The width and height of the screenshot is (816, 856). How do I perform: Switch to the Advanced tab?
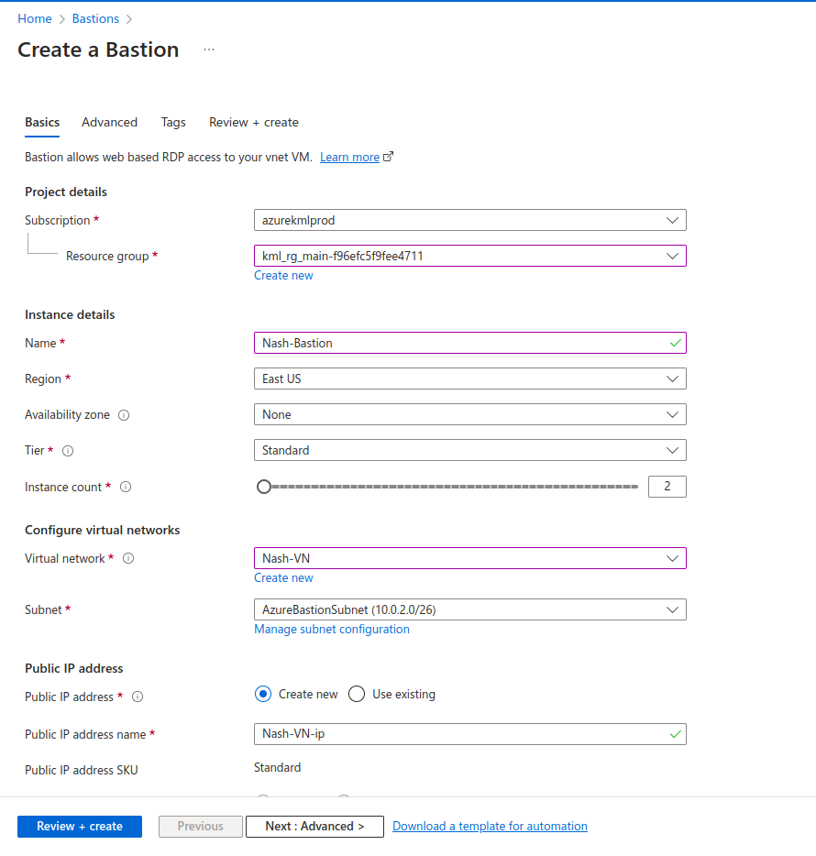109,123
